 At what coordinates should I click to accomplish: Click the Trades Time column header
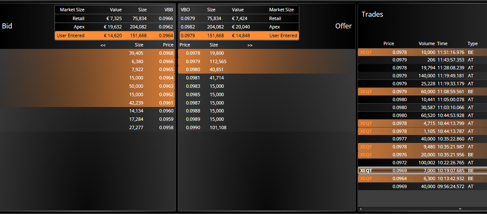[x=442, y=43]
